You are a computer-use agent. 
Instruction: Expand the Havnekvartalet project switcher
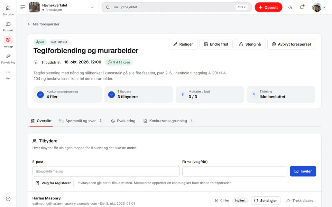click(x=92, y=7)
